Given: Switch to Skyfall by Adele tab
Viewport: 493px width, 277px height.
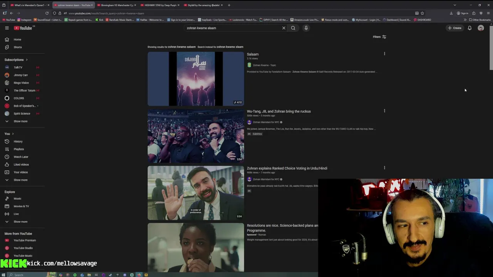Looking at the screenshot, I should pyautogui.click(x=203, y=5).
